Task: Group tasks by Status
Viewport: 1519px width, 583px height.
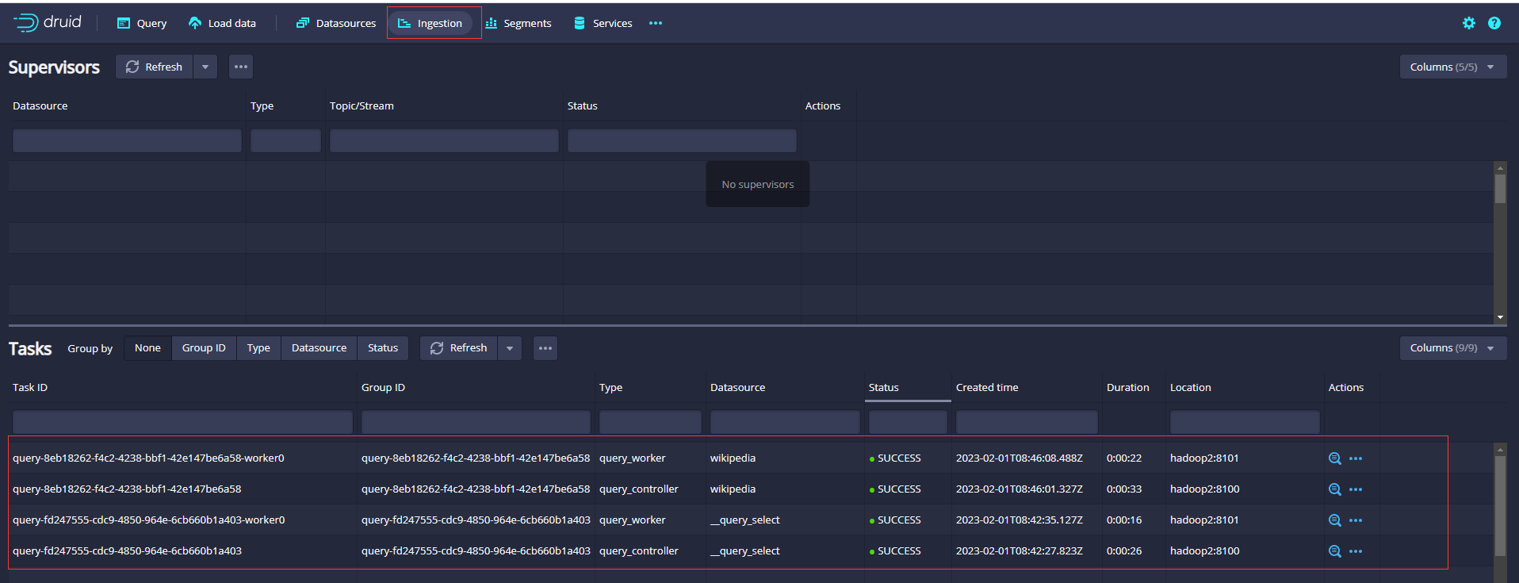Action: [x=383, y=347]
